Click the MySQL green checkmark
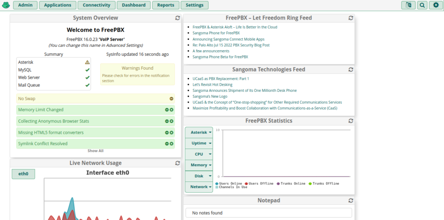 (x=88, y=70)
